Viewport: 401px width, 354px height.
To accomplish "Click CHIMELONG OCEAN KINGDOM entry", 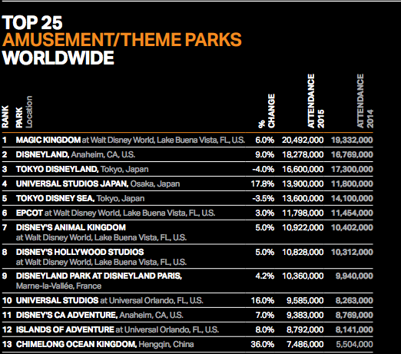I will [104, 344].
